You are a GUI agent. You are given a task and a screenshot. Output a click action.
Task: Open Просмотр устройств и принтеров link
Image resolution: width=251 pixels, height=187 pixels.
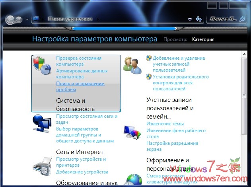(81, 162)
